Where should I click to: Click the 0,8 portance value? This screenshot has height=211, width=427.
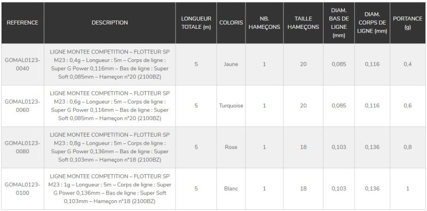pyautogui.click(x=408, y=147)
